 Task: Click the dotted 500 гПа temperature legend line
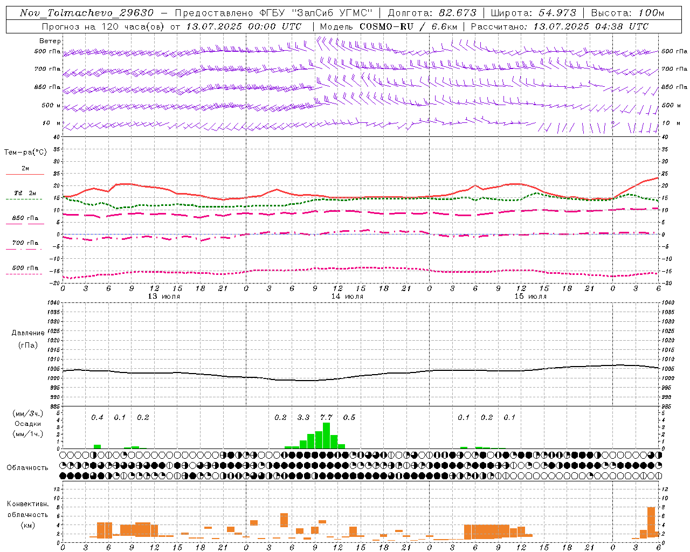(x=24, y=274)
